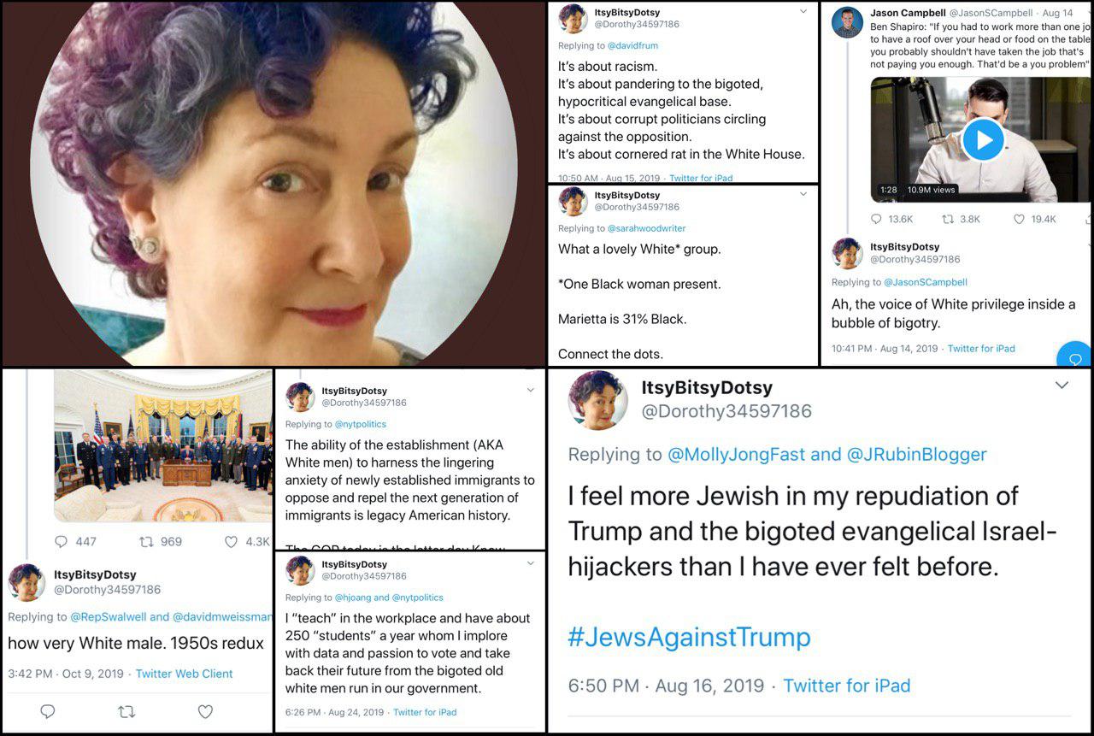Expand chevron on establishment immigrants tweet
This screenshot has height=736, width=1094.
tap(530, 390)
